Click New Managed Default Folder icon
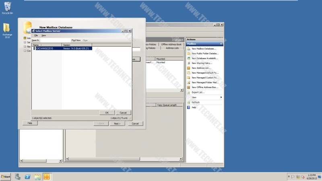This screenshot has width=322, height=181. (x=188, y=73)
